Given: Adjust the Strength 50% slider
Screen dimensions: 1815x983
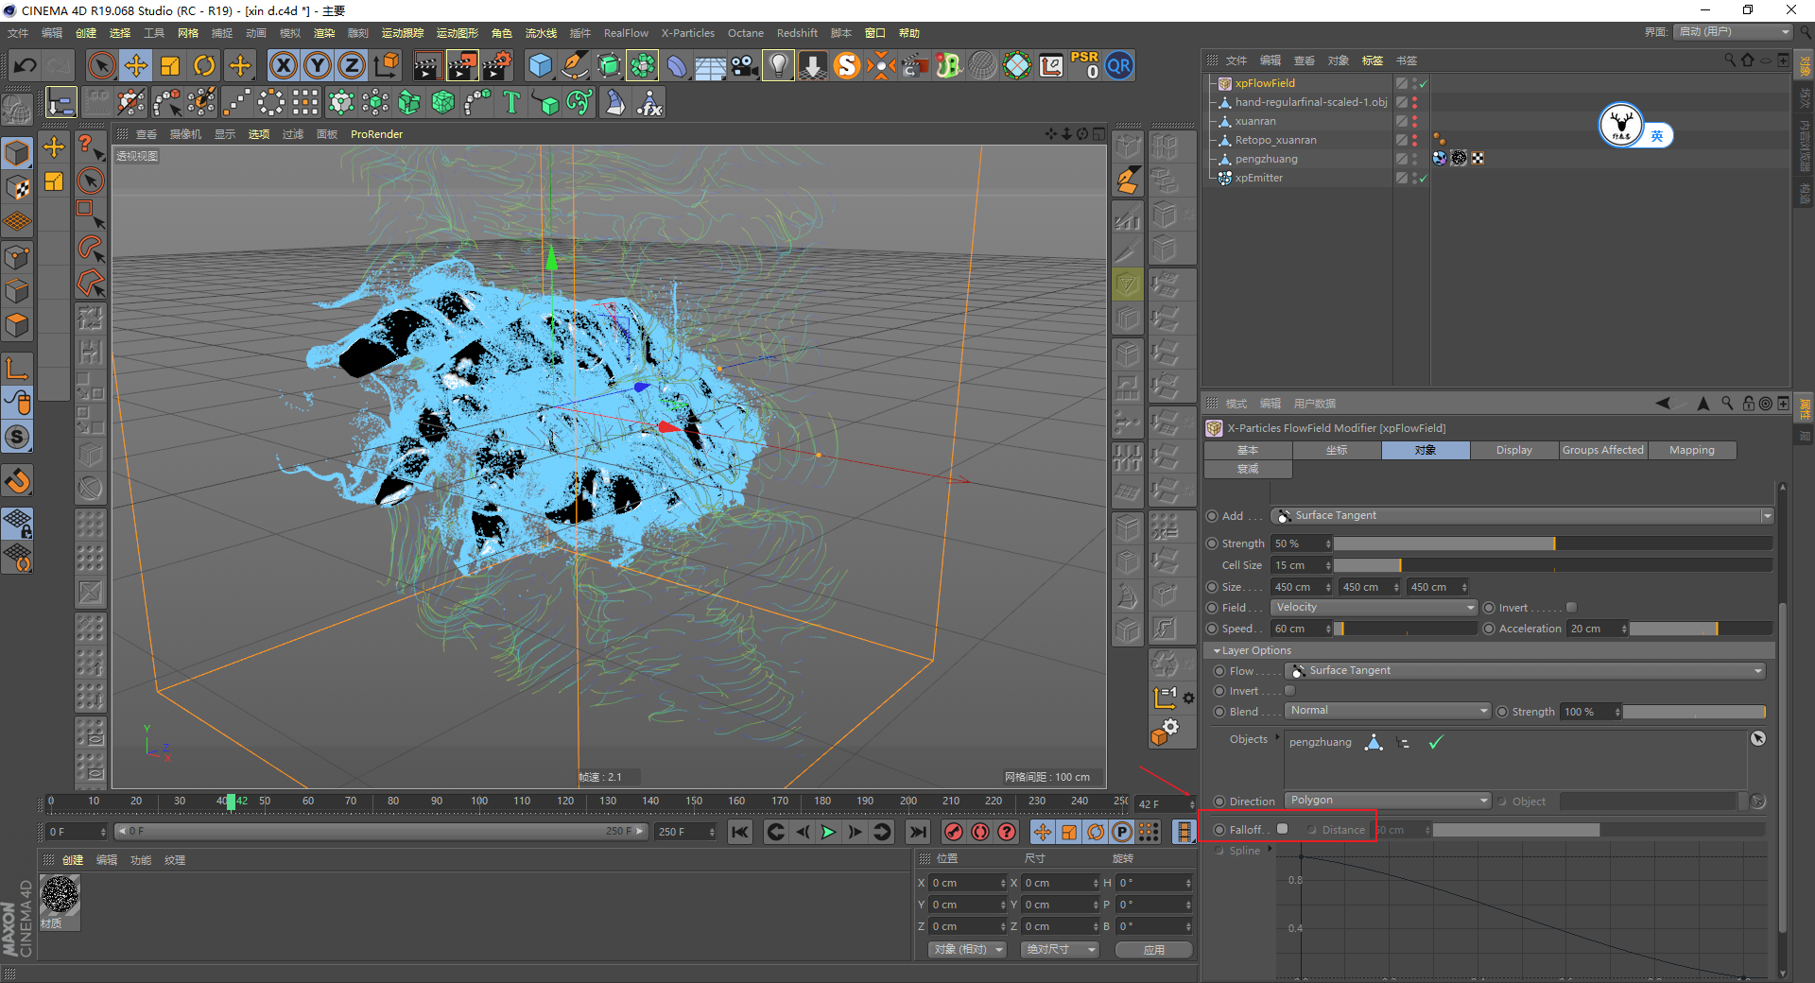Looking at the screenshot, I should click(1553, 543).
